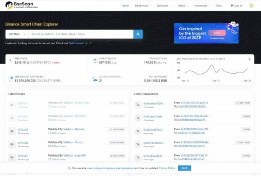Click the Bk icon for block 5974569
This screenshot has width=261, height=176.
(x=12, y=131)
